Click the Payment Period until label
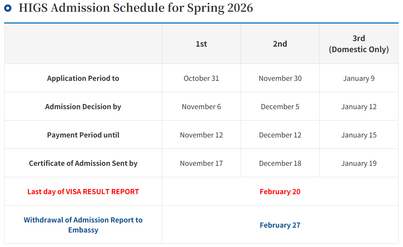The image size is (403, 247). (x=83, y=135)
